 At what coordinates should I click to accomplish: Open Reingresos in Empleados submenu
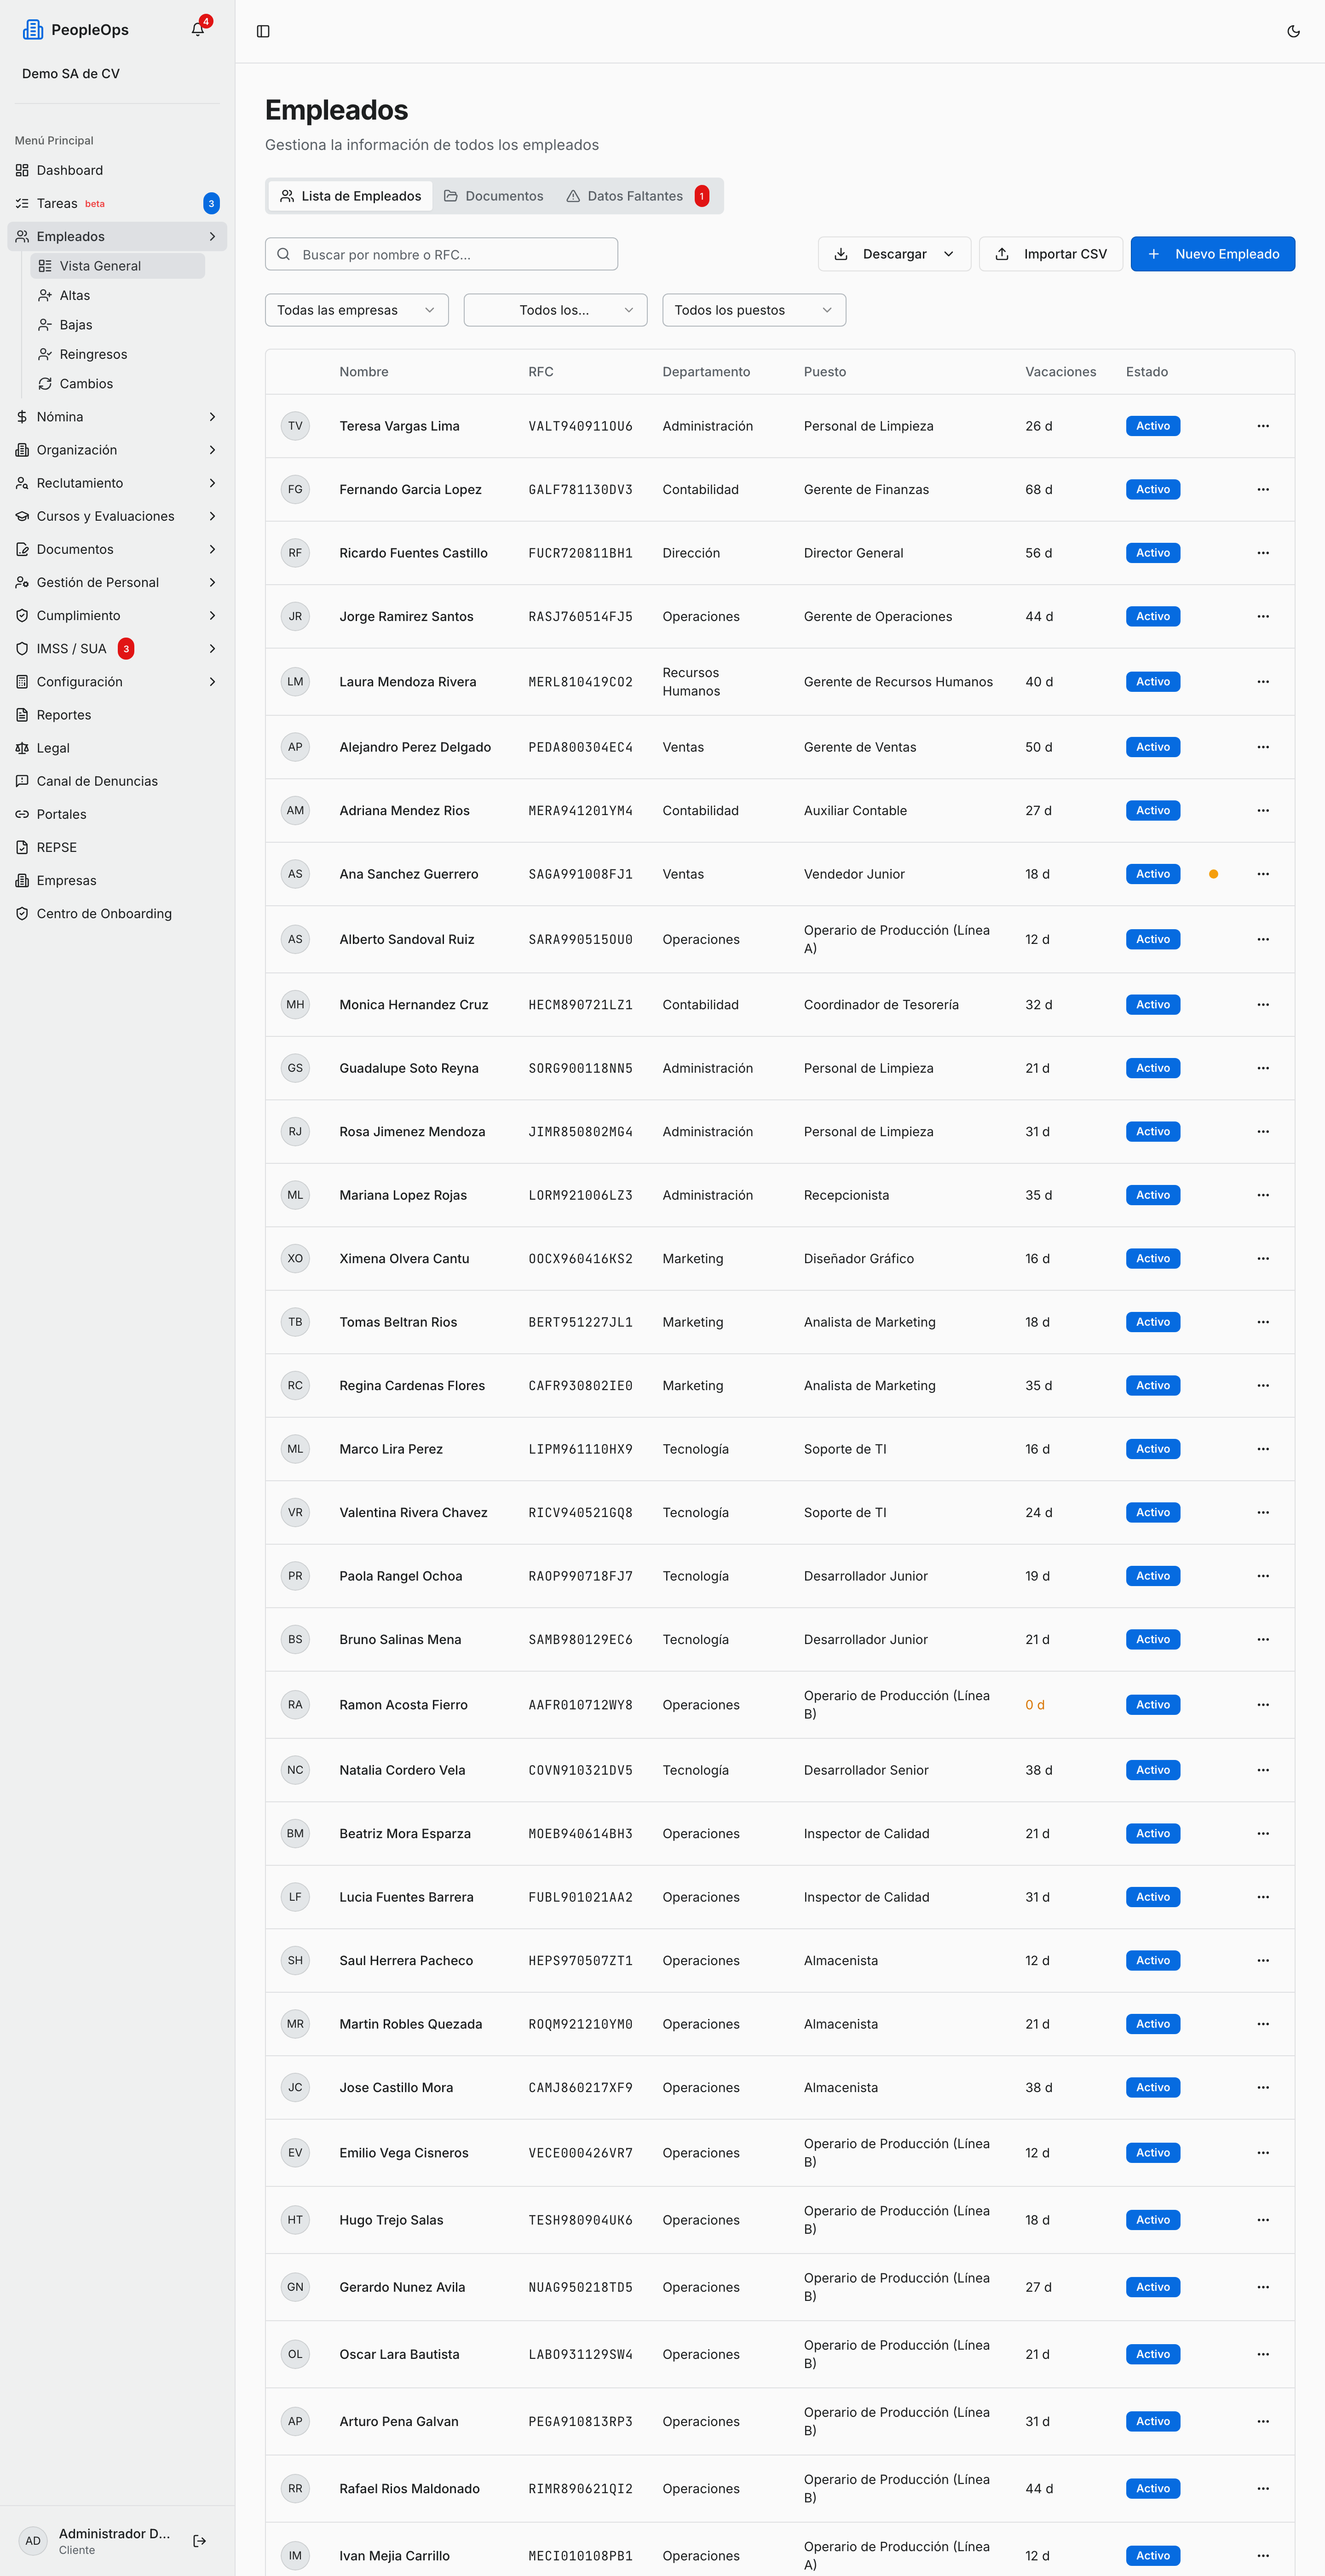click(118, 354)
